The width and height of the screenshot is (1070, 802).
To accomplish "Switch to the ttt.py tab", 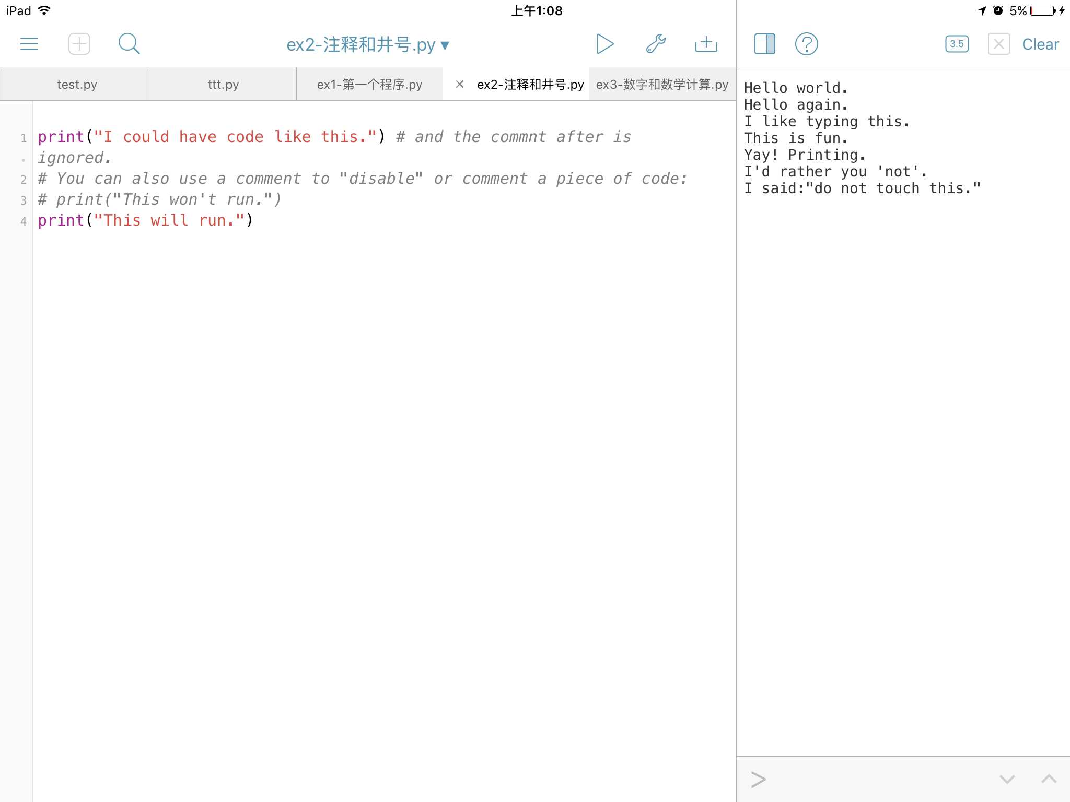I will (223, 84).
